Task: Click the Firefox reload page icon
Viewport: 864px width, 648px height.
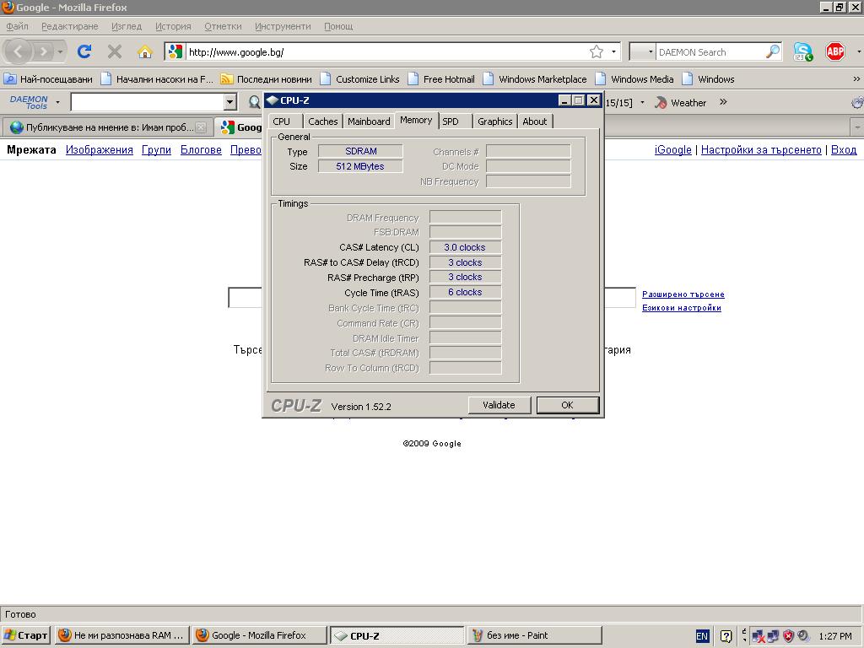Action: (84, 51)
